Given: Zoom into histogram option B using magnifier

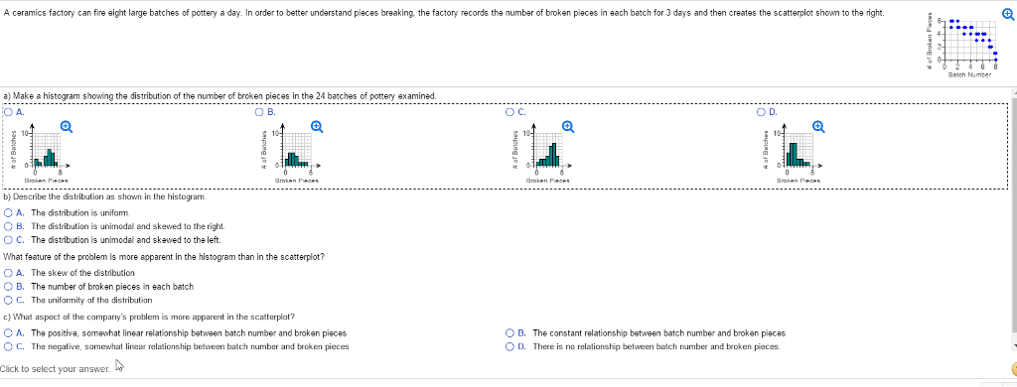Looking at the screenshot, I should click(x=317, y=127).
